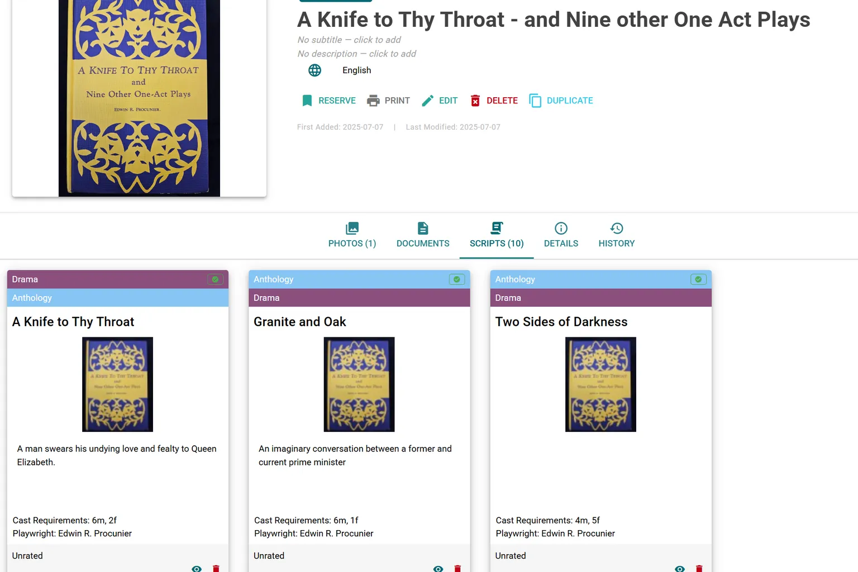Add a subtitle via 'No subtitle' text
Image resolution: width=858 pixels, height=572 pixels.
click(x=349, y=40)
